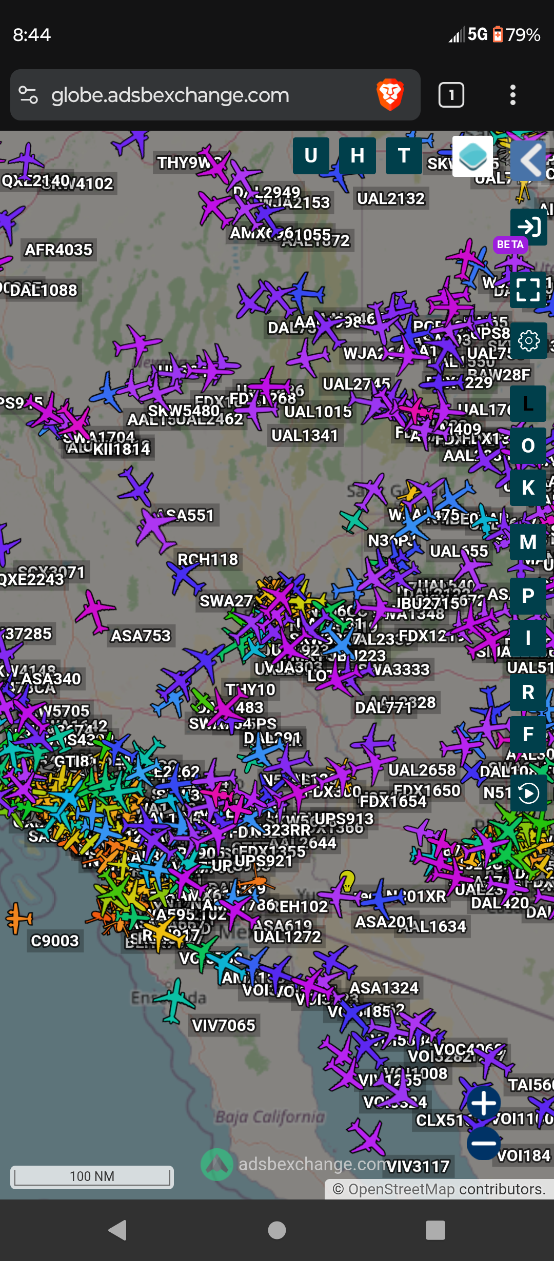Select flight SKW5480 label

click(184, 411)
